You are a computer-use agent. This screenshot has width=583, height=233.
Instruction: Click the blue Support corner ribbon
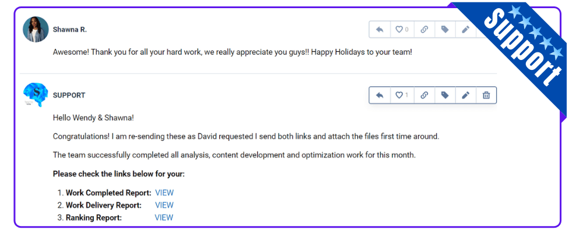[521, 48]
